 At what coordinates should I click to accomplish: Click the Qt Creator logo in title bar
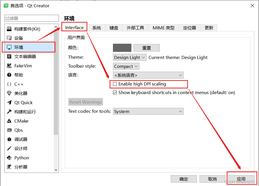point(6,6)
